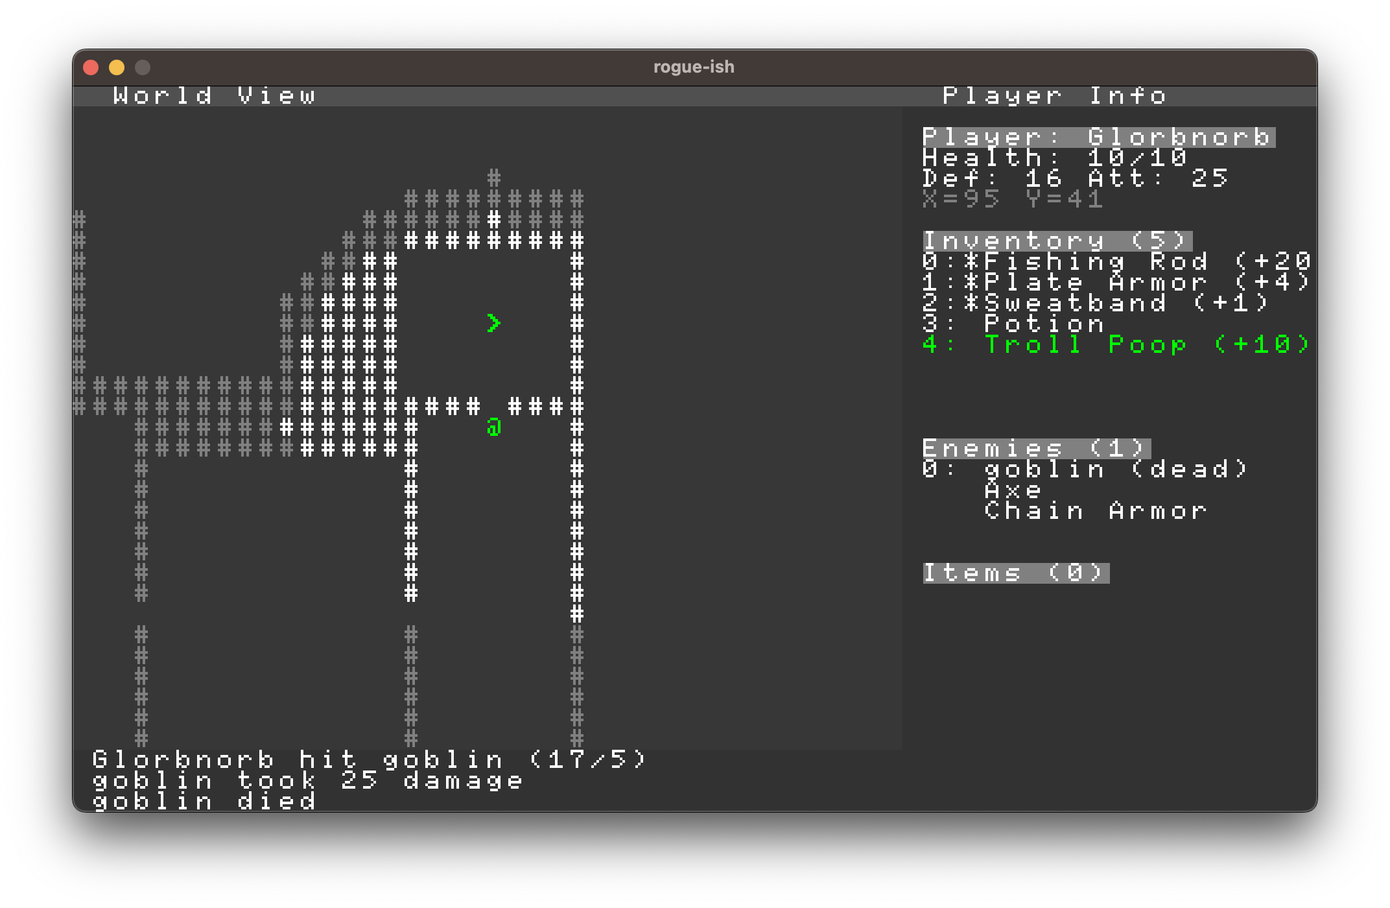
Task: Click the goblin's Axe loot
Action: pyautogui.click(x=1013, y=490)
